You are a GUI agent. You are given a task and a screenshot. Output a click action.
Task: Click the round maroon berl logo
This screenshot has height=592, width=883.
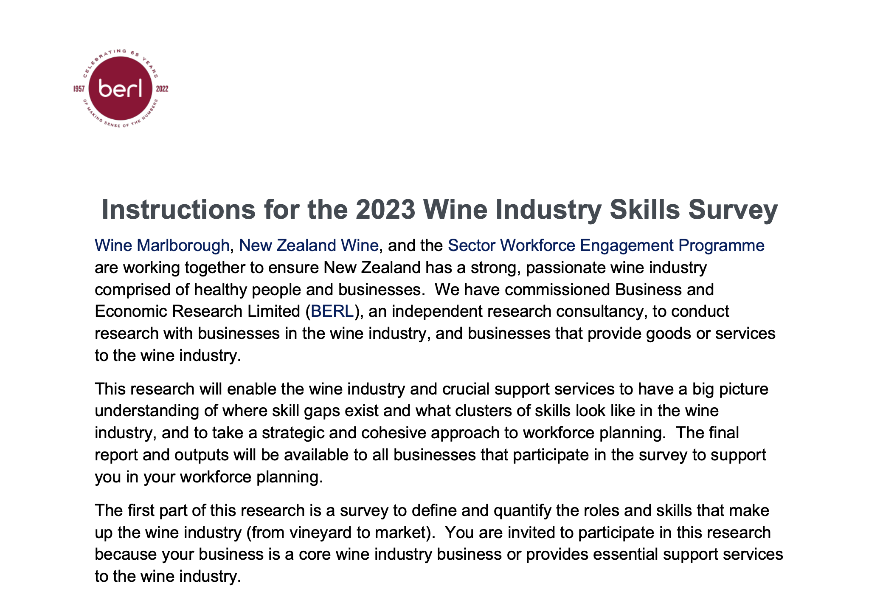point(121,88)
